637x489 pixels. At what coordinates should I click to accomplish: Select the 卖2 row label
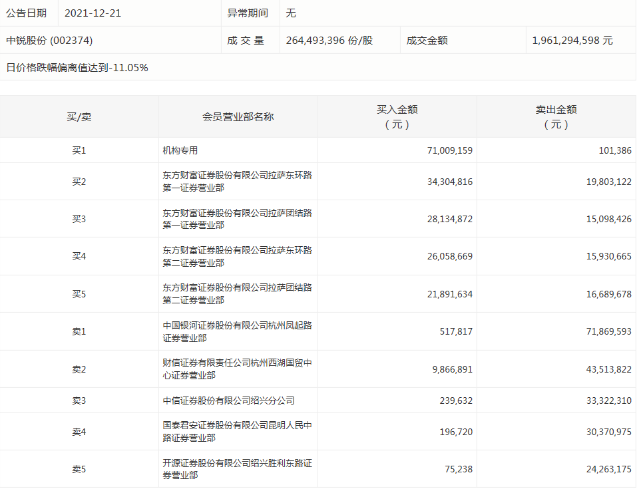[x=79, y=369]
